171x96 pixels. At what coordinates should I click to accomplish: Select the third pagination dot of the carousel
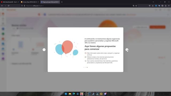(87, 67)
